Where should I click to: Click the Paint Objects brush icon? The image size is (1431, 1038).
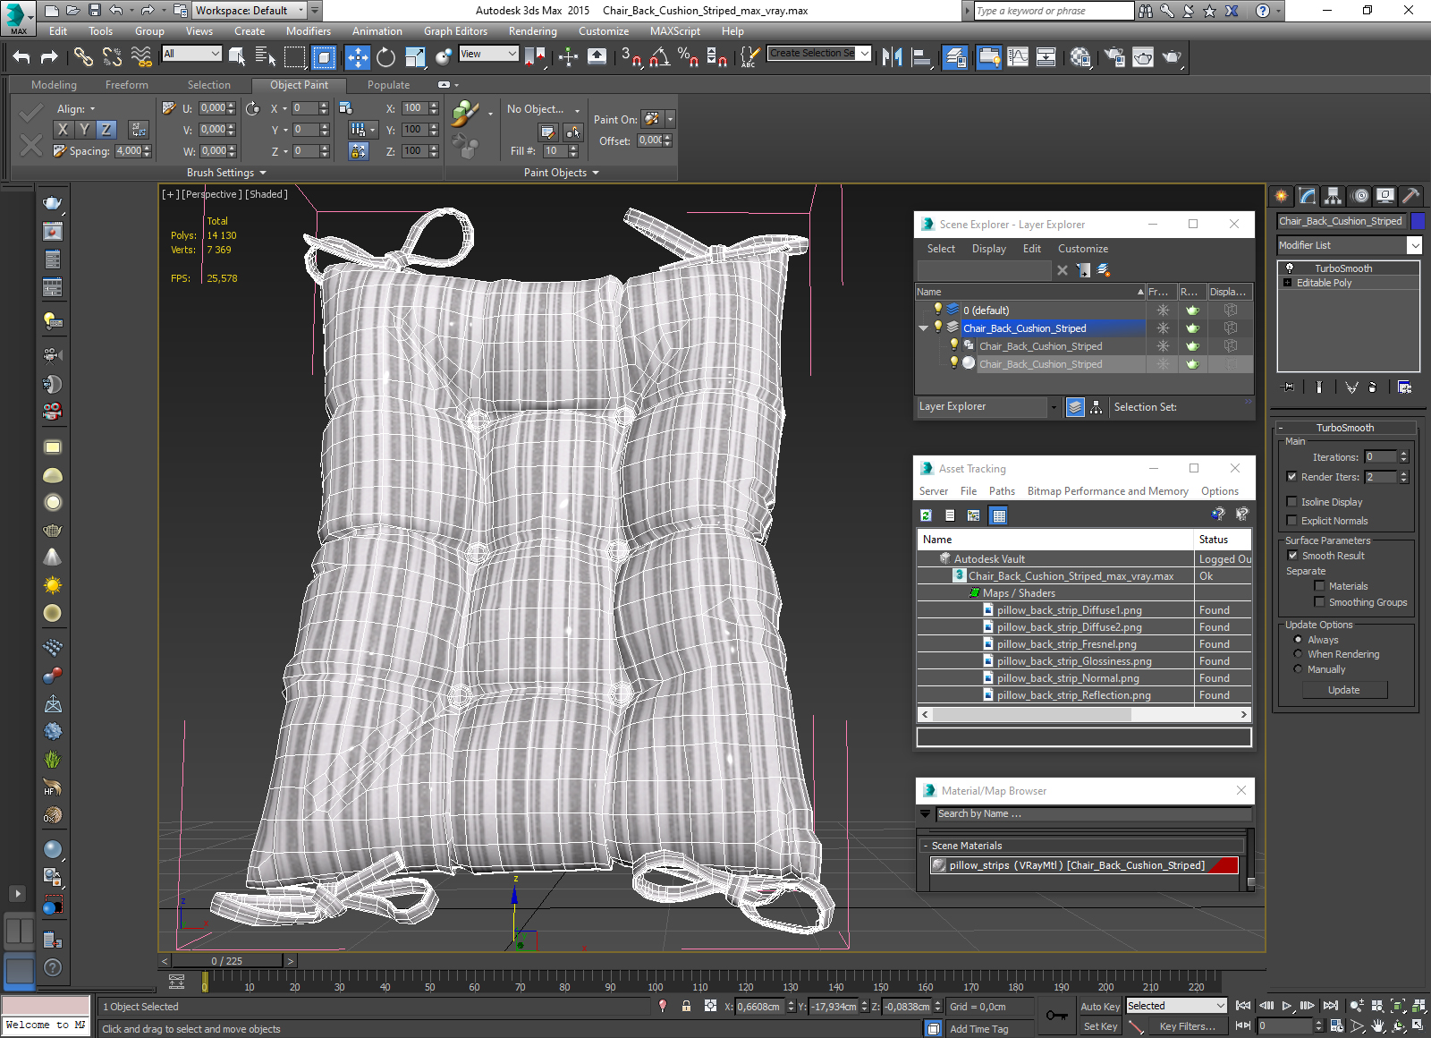point(465,114)
